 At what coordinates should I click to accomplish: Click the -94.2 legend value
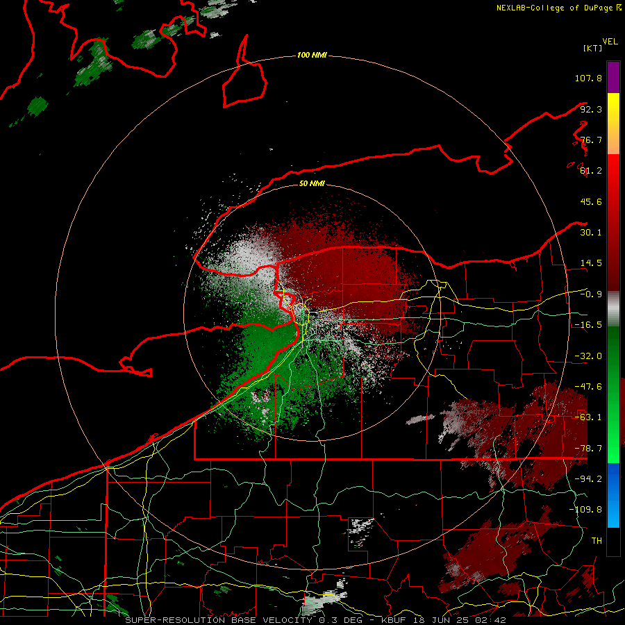(588, 479)
